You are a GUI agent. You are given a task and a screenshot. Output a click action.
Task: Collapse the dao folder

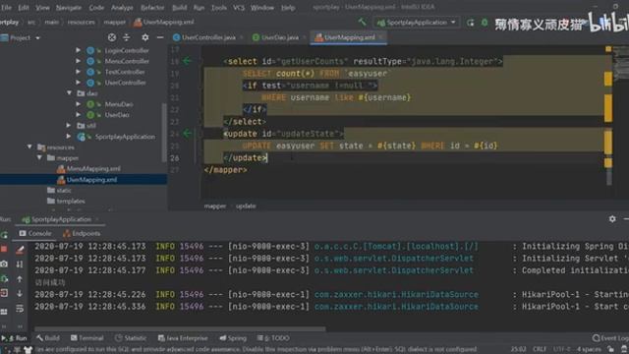(x=69, y=93)
